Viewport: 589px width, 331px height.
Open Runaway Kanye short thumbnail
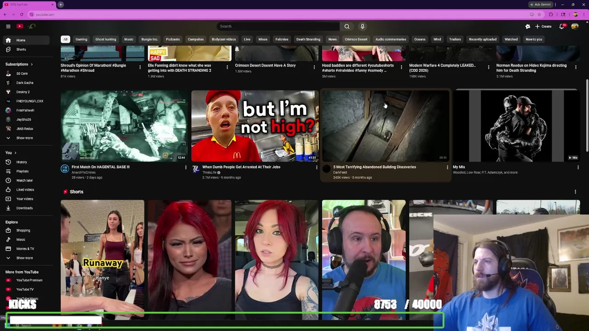(102, 260)
